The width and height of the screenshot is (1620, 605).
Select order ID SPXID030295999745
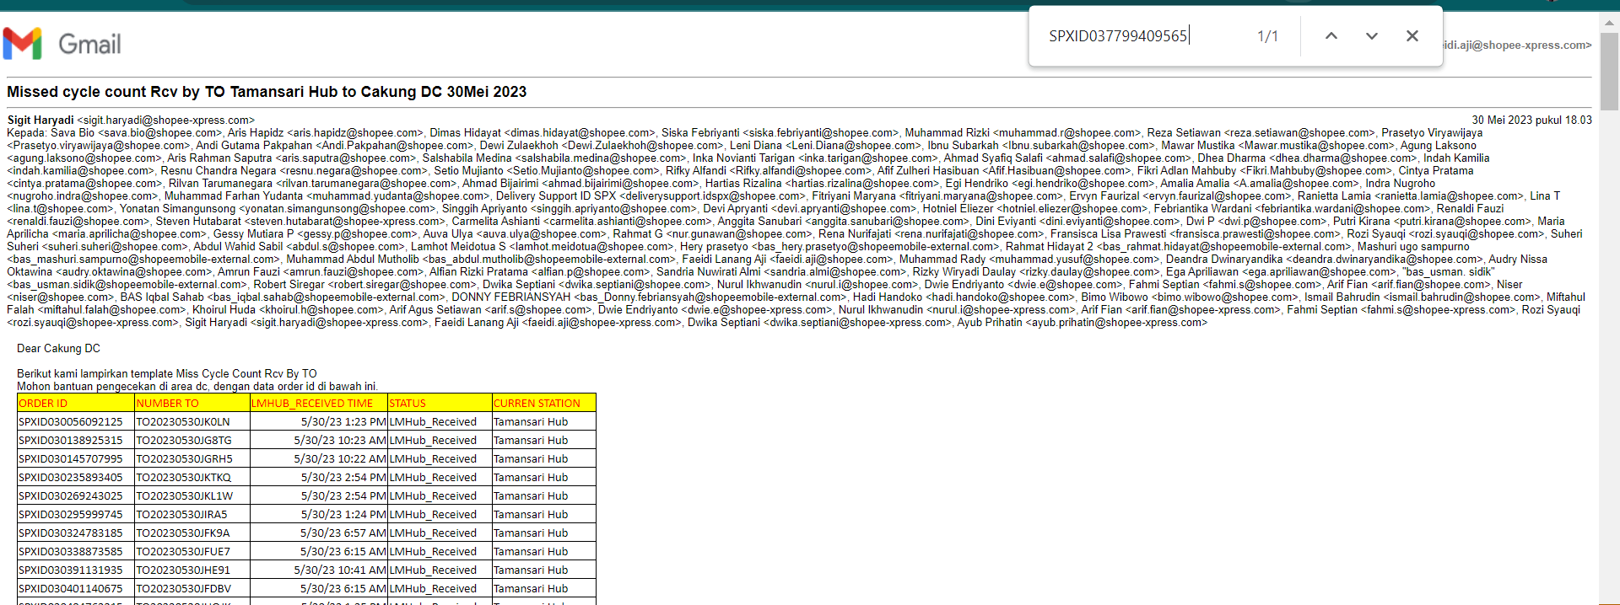71,515
